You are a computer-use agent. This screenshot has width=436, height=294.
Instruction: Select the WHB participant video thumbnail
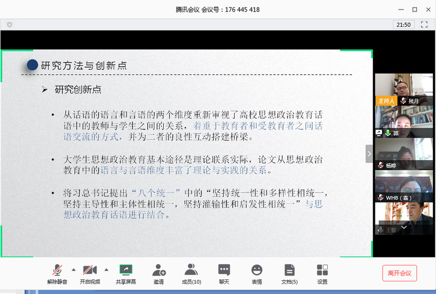coord(404,186)
